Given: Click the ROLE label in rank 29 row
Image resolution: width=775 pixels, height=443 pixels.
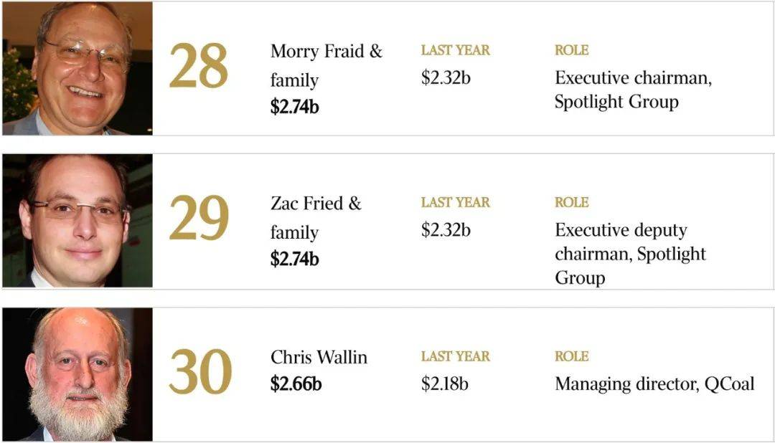Looking at the screenshot, I should 571,202.
